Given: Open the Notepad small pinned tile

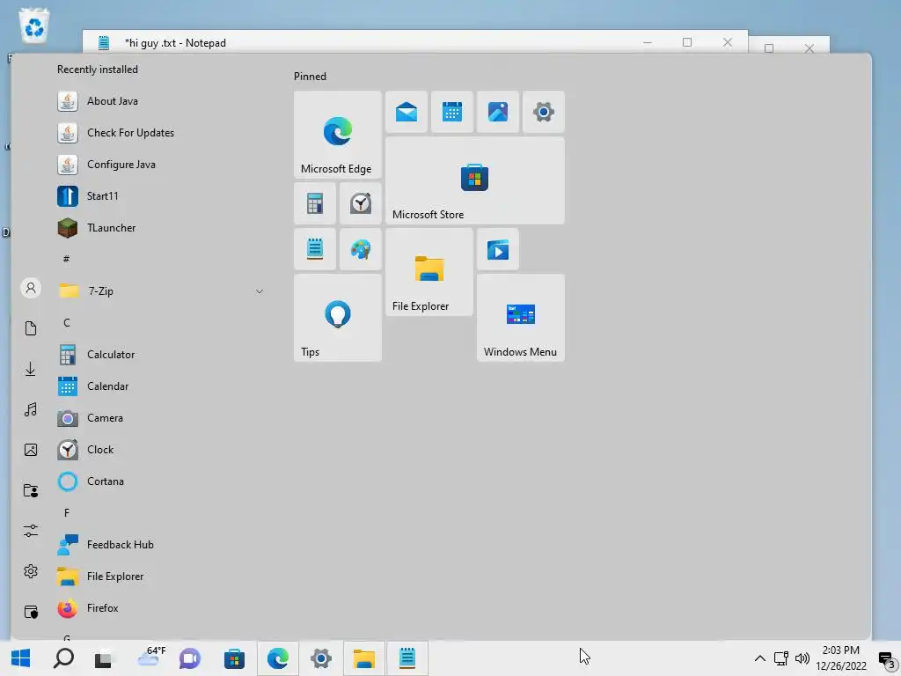Looking at the screenshot, I should tap(315, 249).
